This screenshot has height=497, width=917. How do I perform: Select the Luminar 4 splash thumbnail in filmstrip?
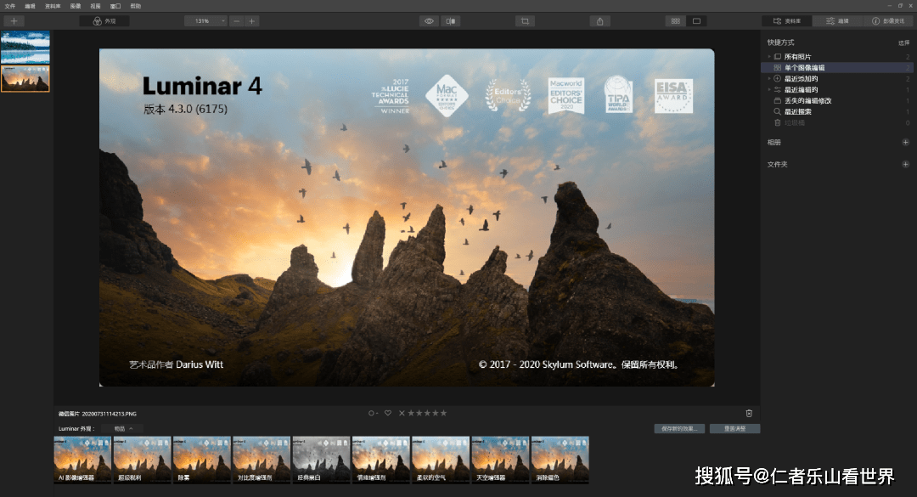(x=25, y=79)
